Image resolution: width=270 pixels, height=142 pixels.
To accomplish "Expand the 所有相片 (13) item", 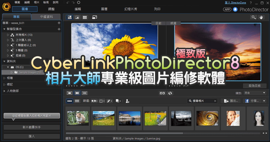I will pos(8,35).
